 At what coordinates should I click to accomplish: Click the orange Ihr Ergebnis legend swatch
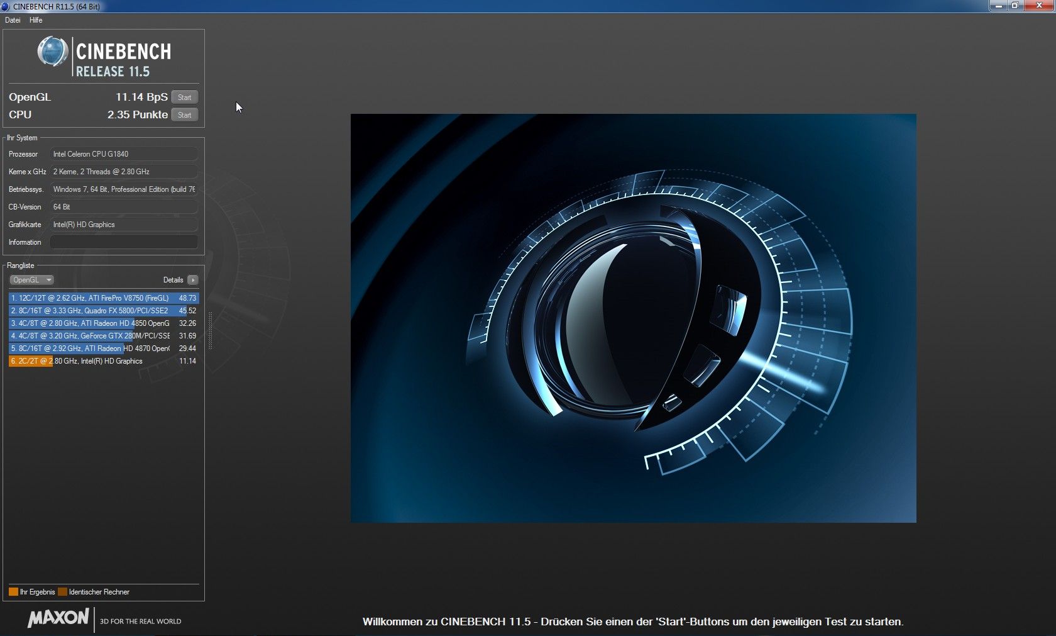click(x=13, y=592)
